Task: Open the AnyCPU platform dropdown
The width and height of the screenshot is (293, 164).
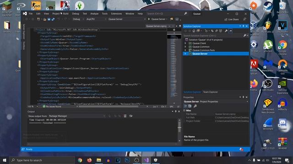Action: (x=96, y=19)
